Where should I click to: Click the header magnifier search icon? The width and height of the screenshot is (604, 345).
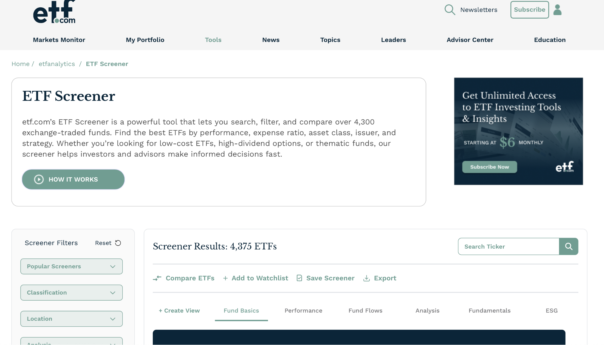(x=450, y=10)
